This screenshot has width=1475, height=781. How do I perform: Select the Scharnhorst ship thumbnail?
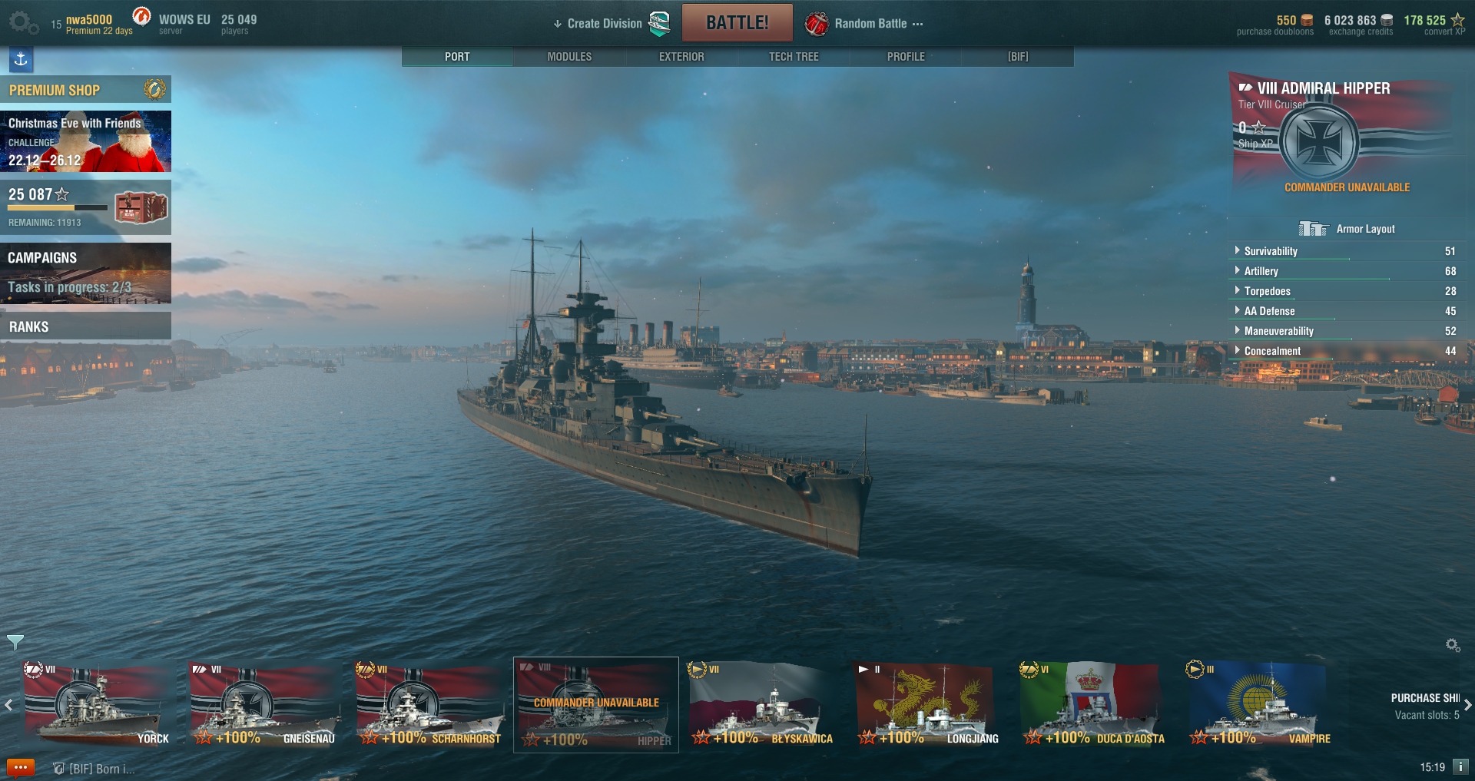(x=429, y=704)
